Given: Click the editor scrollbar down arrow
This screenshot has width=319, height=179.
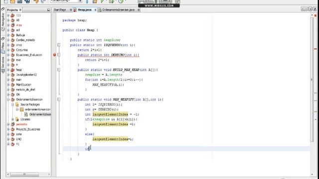Looking at the screenshot, I should click(312, 174).
